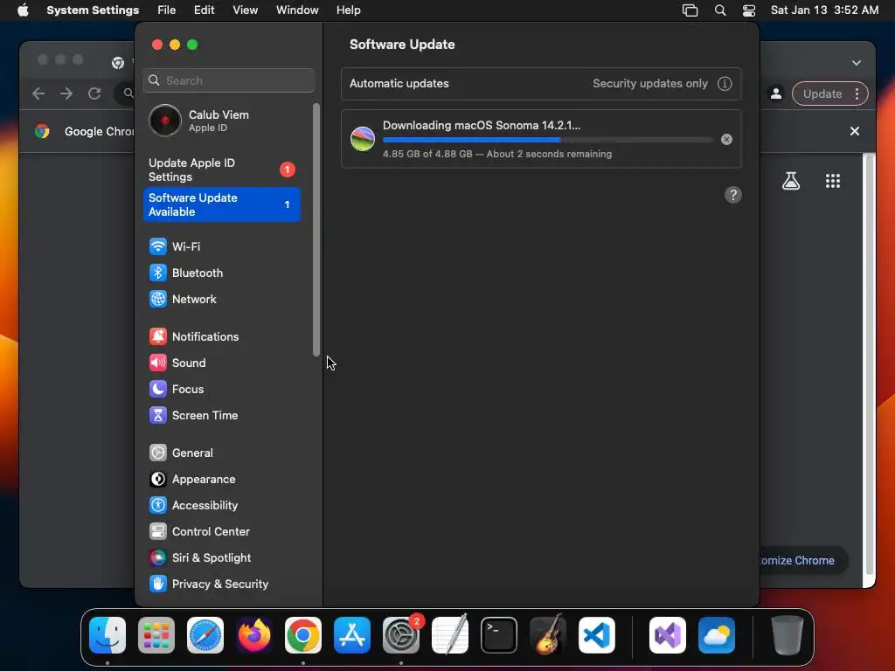
Task: Launch Safari from the Dock
Action: pyautogui.click(x=205, y=635)
